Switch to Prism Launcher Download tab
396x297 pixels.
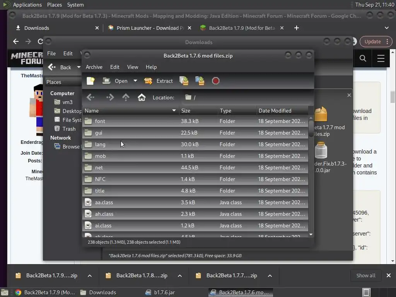pyautogui.click(x=149, y=28)
